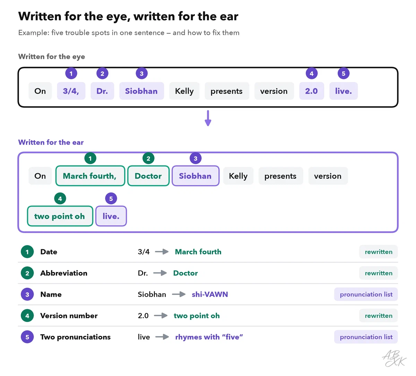
Task: Click the "shi-VAWN" pronunciation text
Action: [x=210, y=294]
